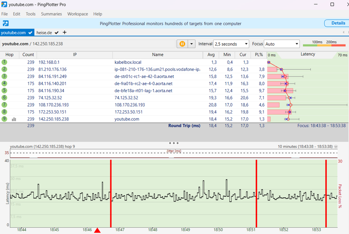
Task: Click the Min column header
Action: [227, 55]
